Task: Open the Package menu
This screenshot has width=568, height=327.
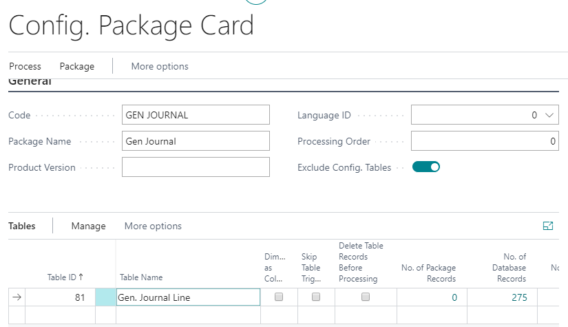Action: click(77, 66)
